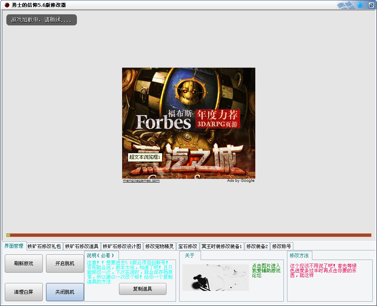Select the 铁矿石修改道具 tab
377x306 pixels.
(x=82, y=246)
